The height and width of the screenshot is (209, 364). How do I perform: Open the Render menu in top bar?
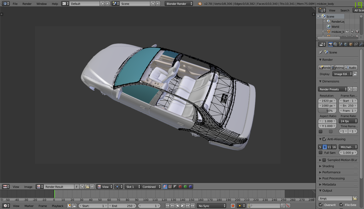tap(27, 4)
